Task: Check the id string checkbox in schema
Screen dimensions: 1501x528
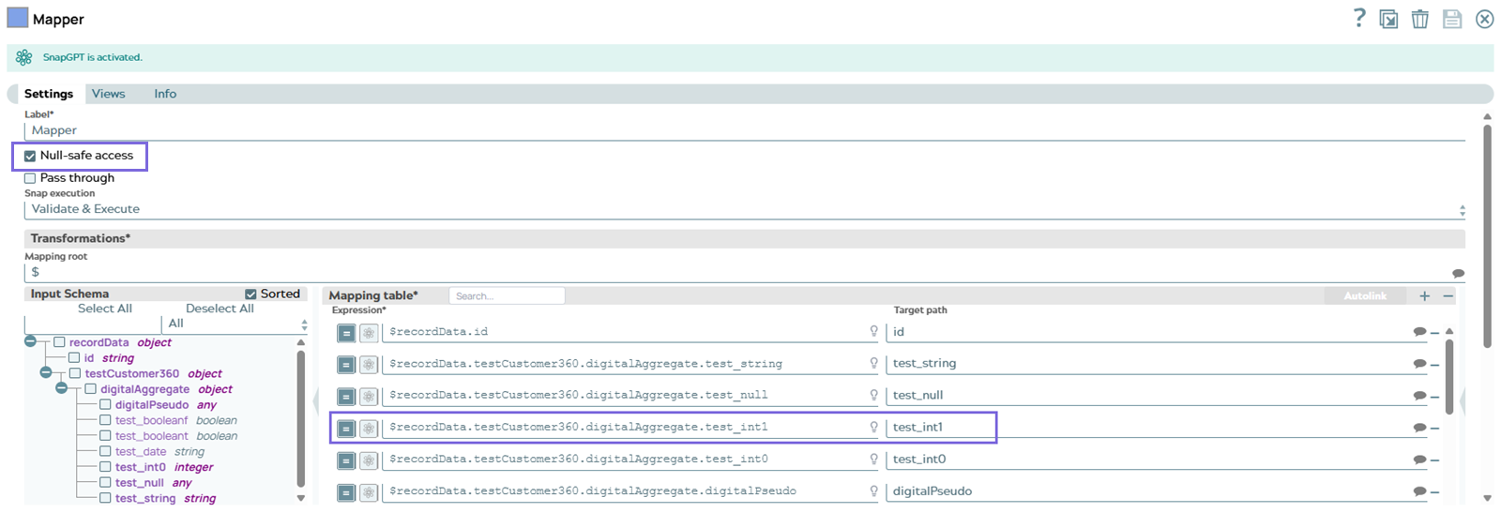Action: [74, 358]
